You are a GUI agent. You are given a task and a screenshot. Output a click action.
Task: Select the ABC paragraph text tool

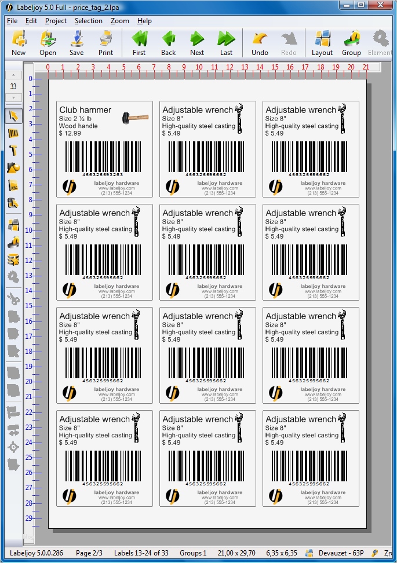(x=14, y=185)
